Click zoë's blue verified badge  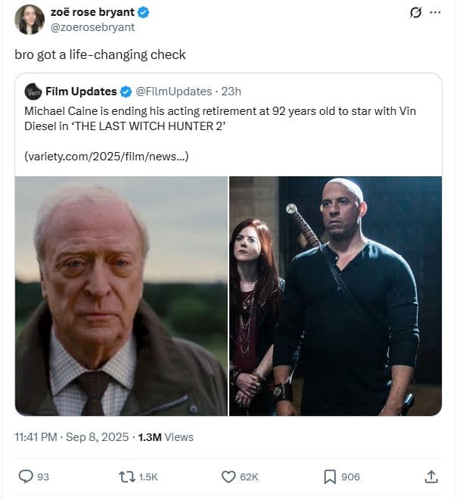(x=144, y=13)
